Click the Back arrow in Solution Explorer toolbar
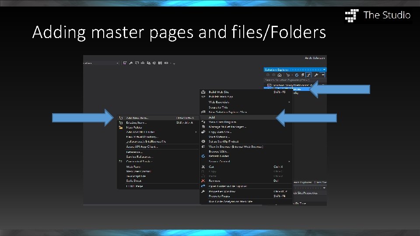This screenshot has height=236, width=420. tap(268, 75)
